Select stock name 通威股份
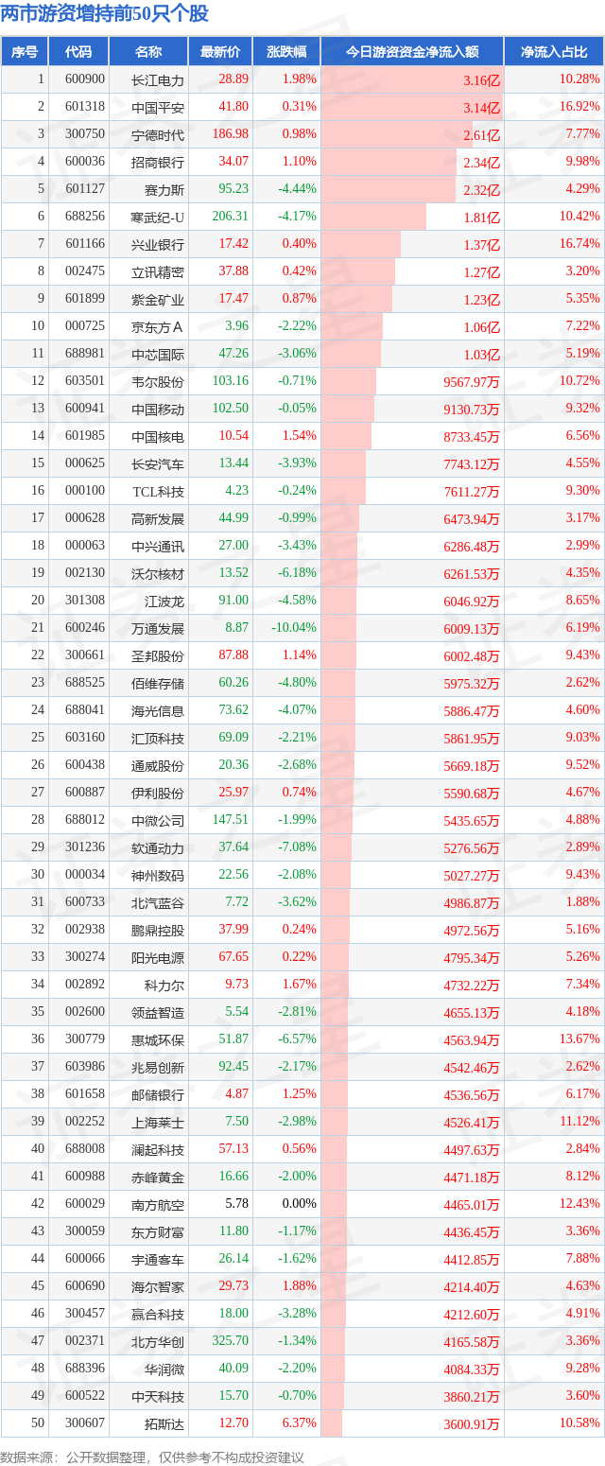605x1466 pixels. [159, 766]
